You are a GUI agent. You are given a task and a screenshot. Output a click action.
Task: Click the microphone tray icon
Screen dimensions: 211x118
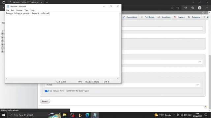click(x=178, y=115)
